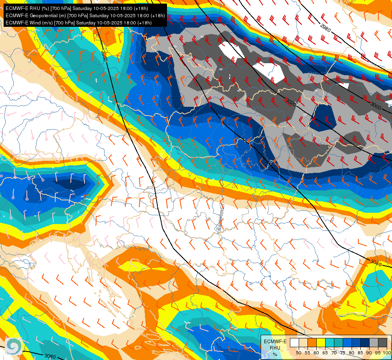This screenshot has height=360, width=392.
Task: Click the '90' legend scale value
Action: [x=369, y=353]
